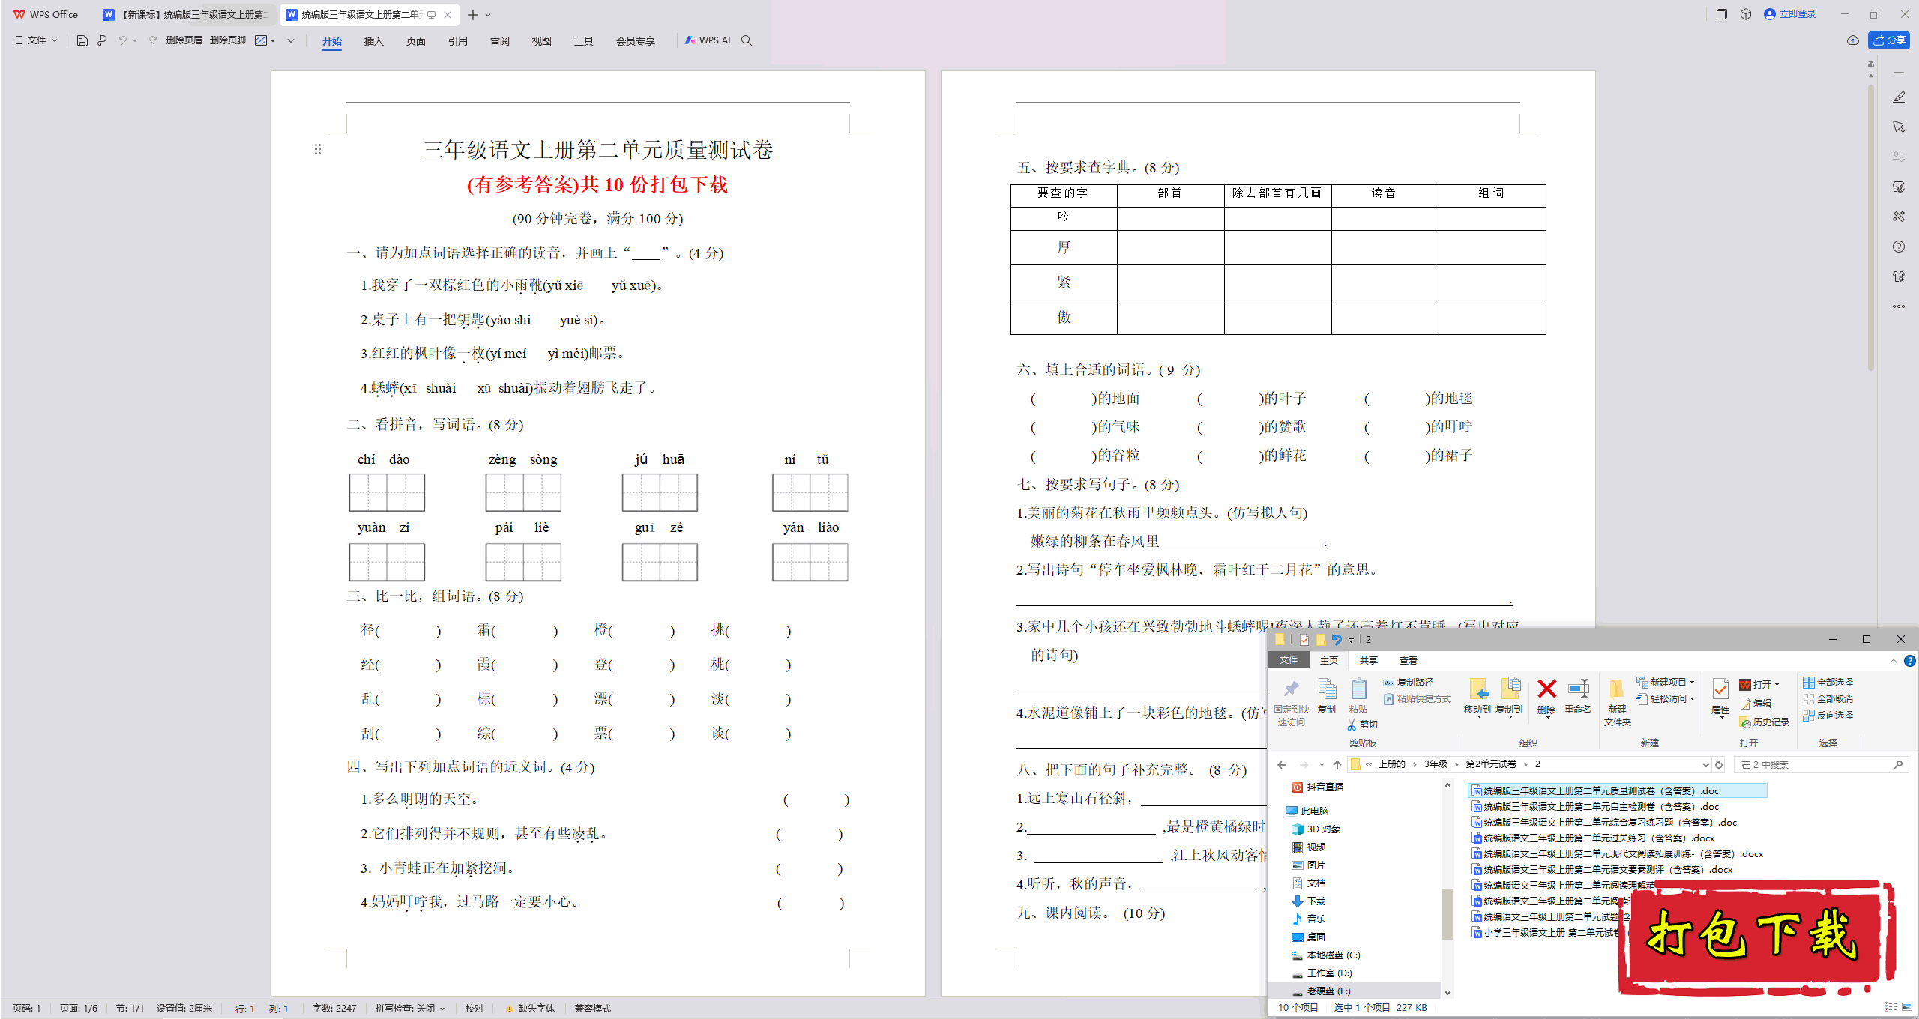1919x1019 pixels.
Task: Click the save icon in WPS toolbar
Action: click(x=82, y=40)
